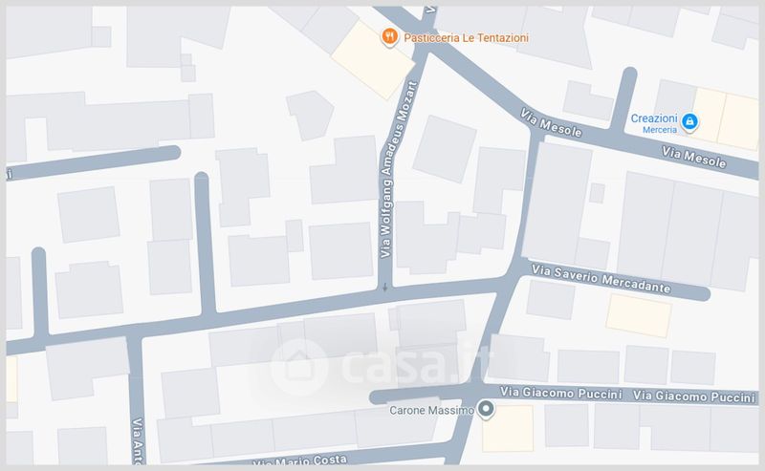This screenshot has height=471, width=765.
Task: Select the Via Mesole label nearest Via Mozart
Action: (x=551, y=122)
